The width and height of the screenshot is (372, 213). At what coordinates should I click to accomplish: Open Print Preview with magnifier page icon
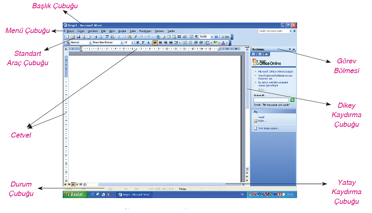click(101, 37)
